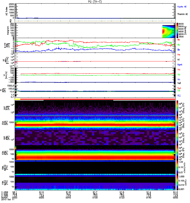Click the blue Ti⊥ legend label
This screenshot has width=190, height=203.
click(179, 96)
